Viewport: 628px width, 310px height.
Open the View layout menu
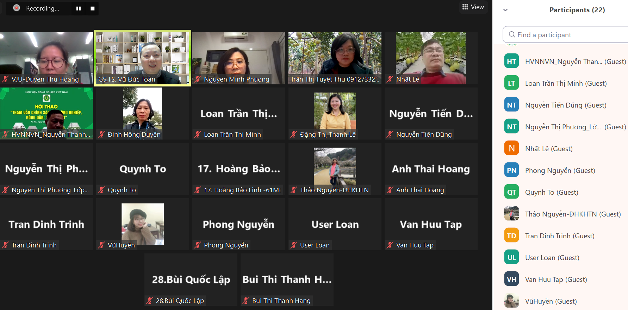coord(473,7)
